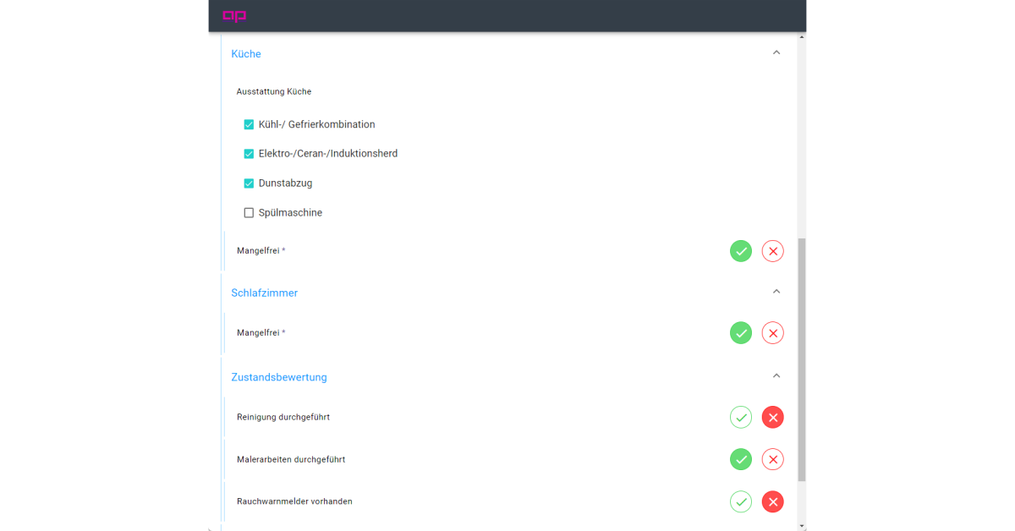This screenshot has height=531, width=1015.
Task: Click the Spülmaschine label text
Action: [x=290, y=213]
